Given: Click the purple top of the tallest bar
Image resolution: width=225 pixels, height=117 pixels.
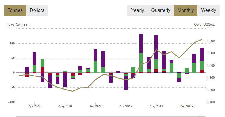Looking at the screenshot, I should click(x=141, y=43).
